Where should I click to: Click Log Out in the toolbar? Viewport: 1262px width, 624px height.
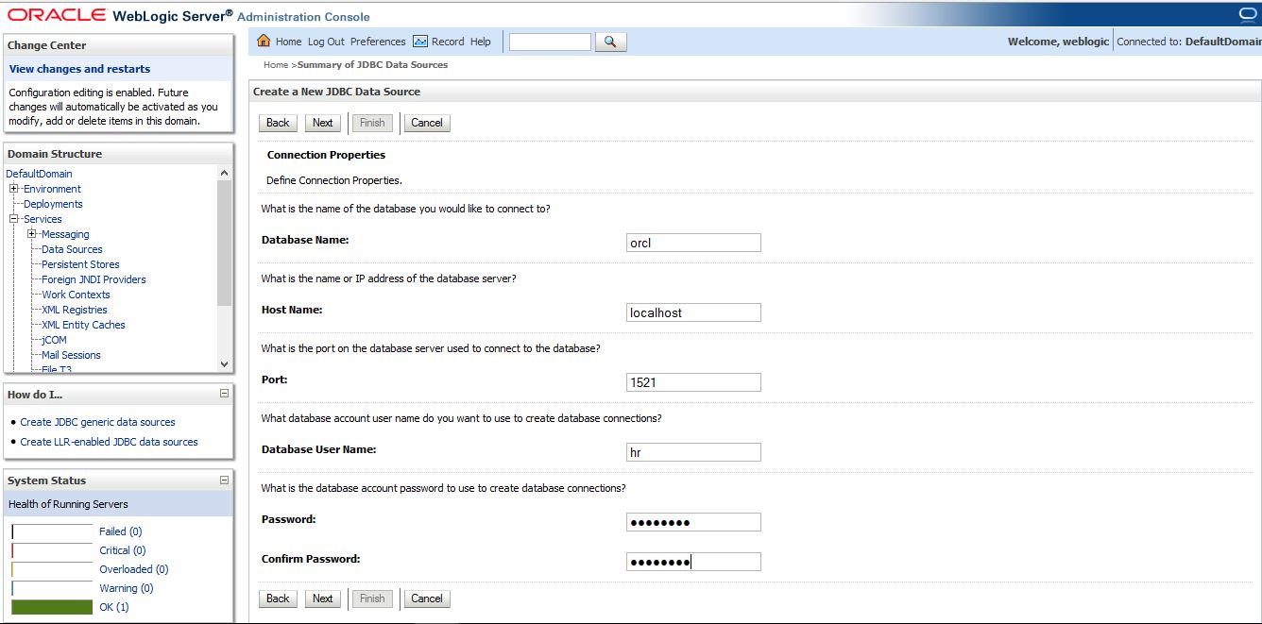pyautogui.click(x=326, y=42)
